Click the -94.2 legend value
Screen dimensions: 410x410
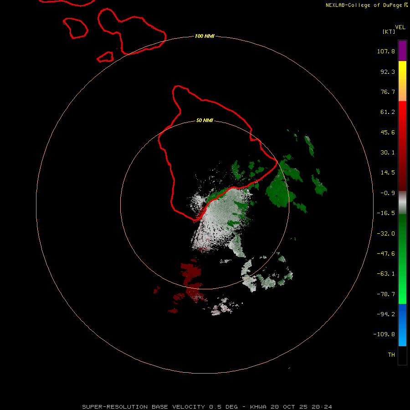pos(386,314)
